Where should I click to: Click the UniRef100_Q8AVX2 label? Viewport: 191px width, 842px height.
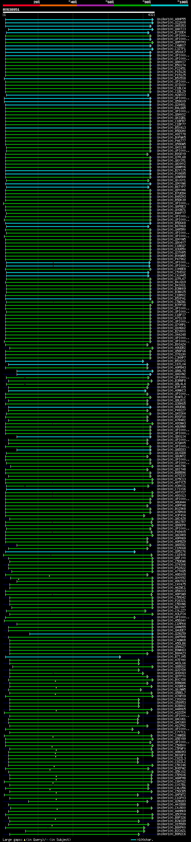(x=171, y=114)
